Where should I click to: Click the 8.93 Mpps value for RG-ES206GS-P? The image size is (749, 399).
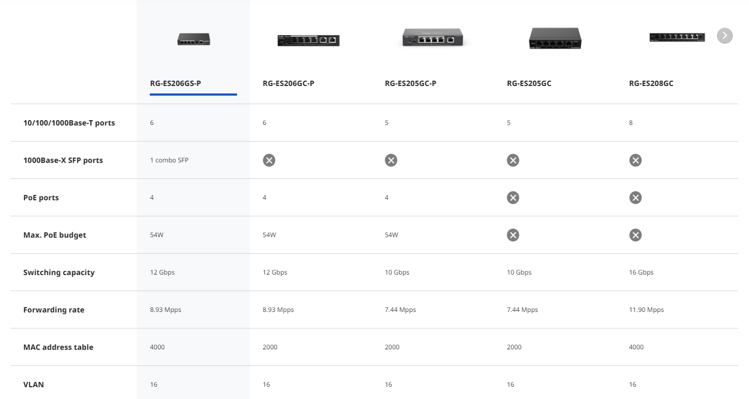pyautogui.click(x=165, y=310)
